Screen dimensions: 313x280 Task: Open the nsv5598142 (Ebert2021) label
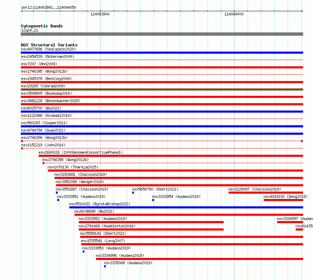point(103,233)
